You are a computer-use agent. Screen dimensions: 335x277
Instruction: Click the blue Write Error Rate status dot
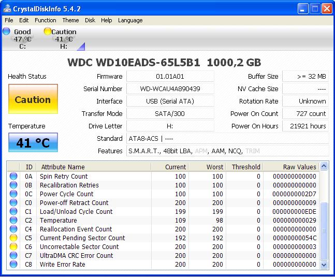[13, 265]
